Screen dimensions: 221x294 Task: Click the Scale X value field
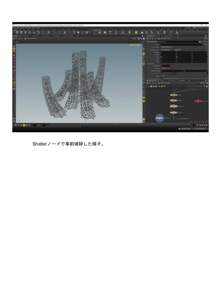pos(168,57)
